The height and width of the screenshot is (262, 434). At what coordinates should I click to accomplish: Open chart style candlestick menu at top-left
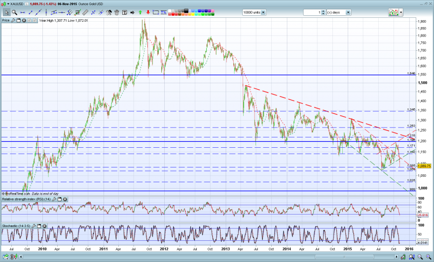point(3,4)
